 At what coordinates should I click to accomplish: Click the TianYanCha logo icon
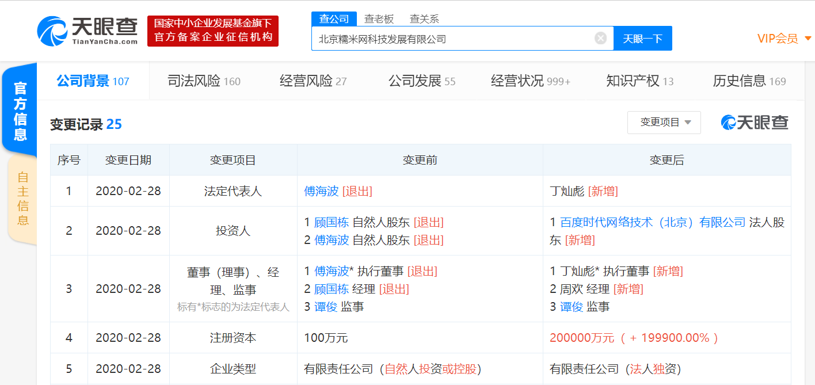52,31
